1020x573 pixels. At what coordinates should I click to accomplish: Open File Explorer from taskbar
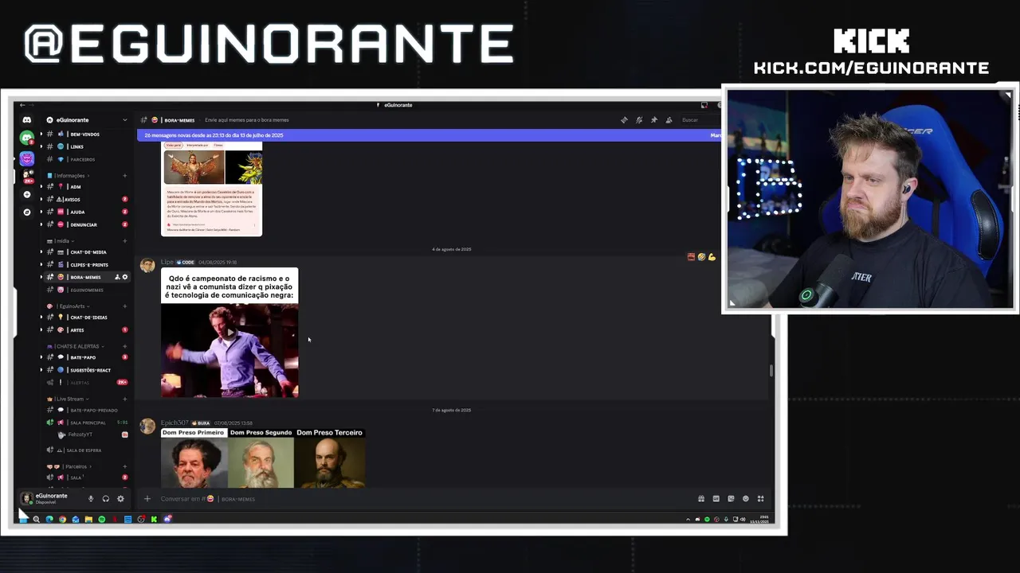pos(88,519)
